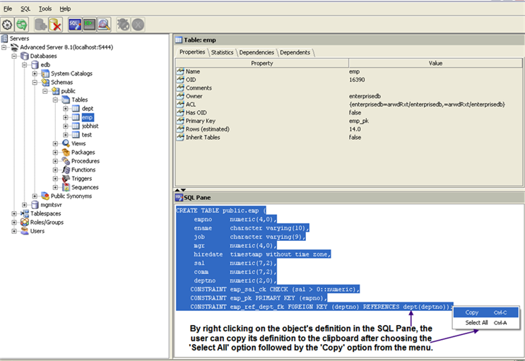The width and height of the screenshot is (525, 361).
Task: Choose Select All from context menu
Action: pos(476,323)
